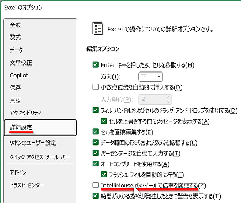Open the 数式 options category
This screenshot has width=241, height=203.
[16, 38]
